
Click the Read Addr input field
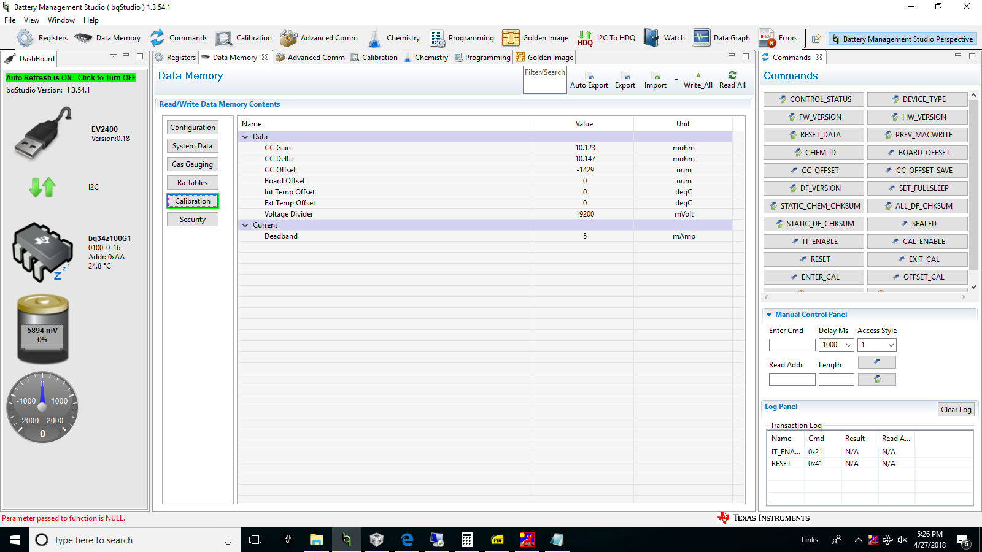click(792, 379)
